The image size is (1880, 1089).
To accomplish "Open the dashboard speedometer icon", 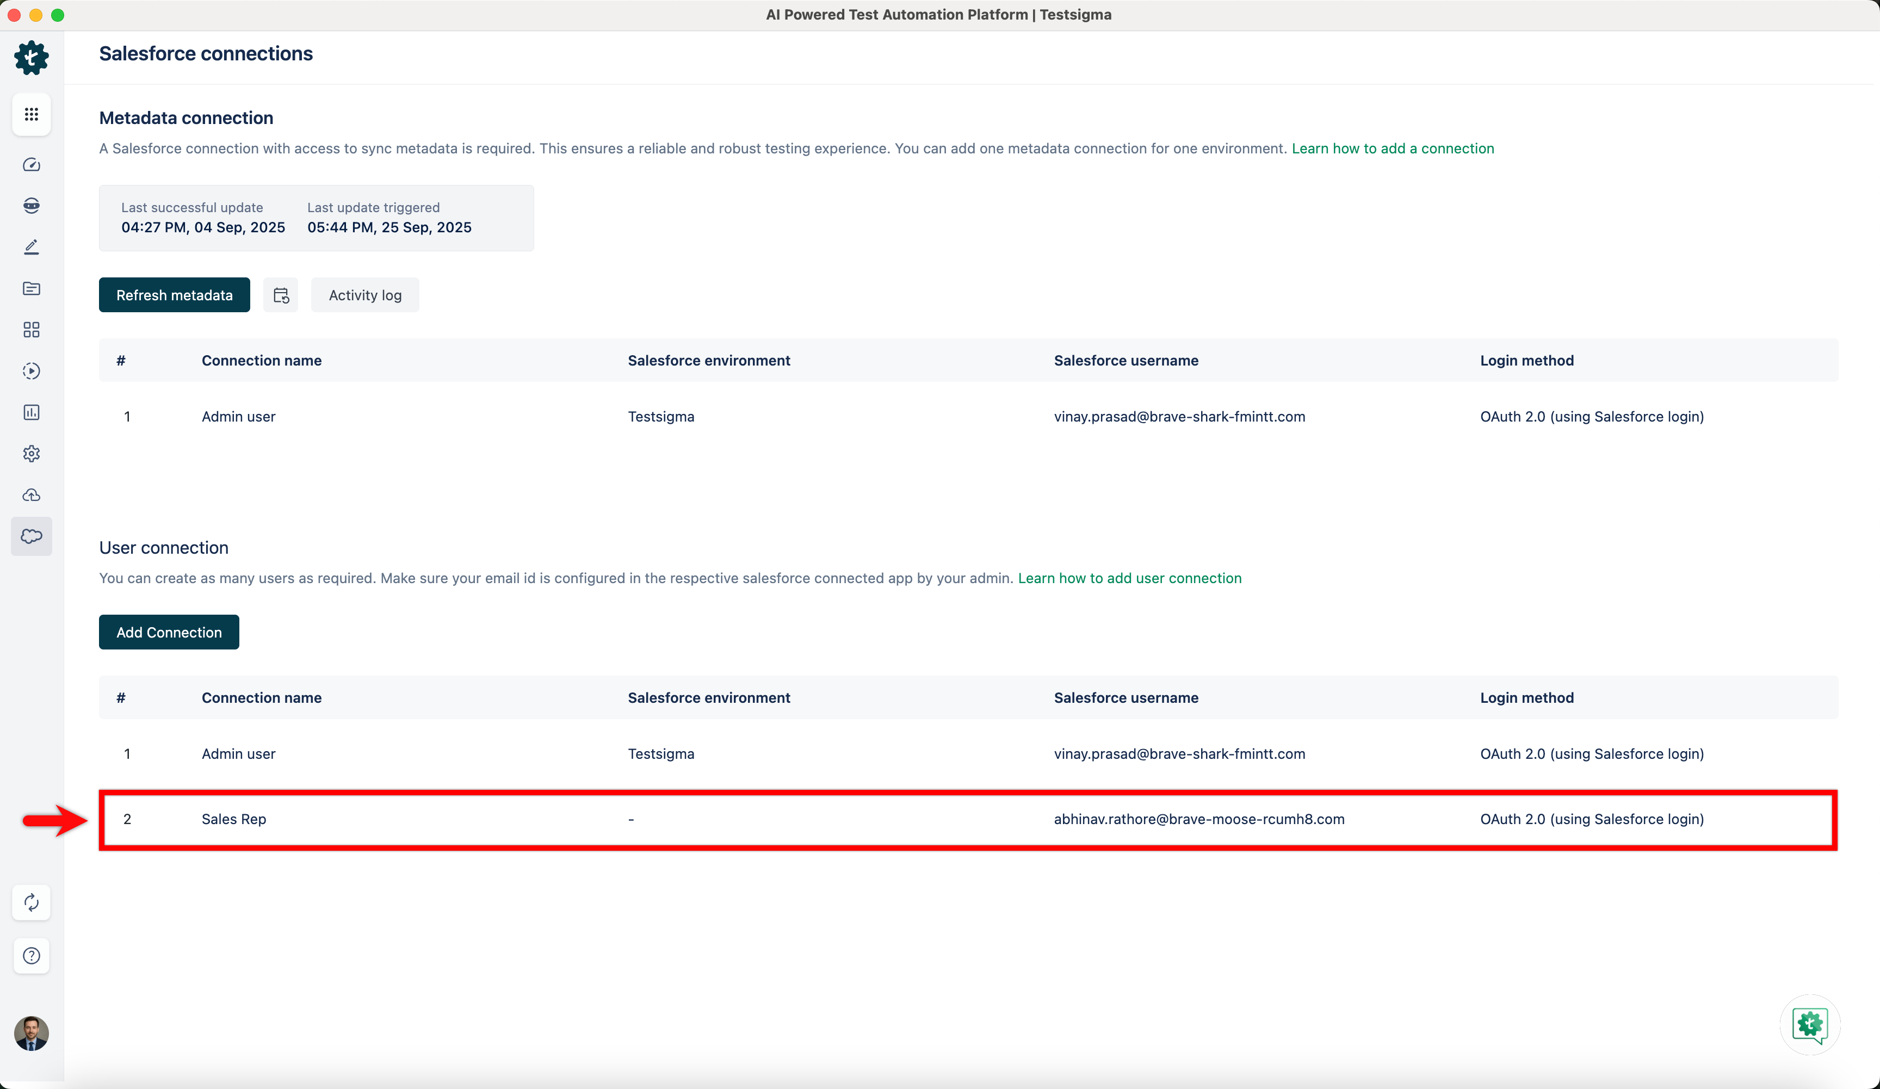I will click(x=32, y=165).
